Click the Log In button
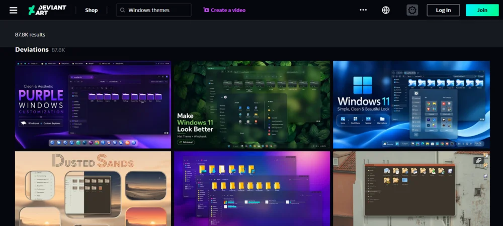 click(x=443, y=10)
